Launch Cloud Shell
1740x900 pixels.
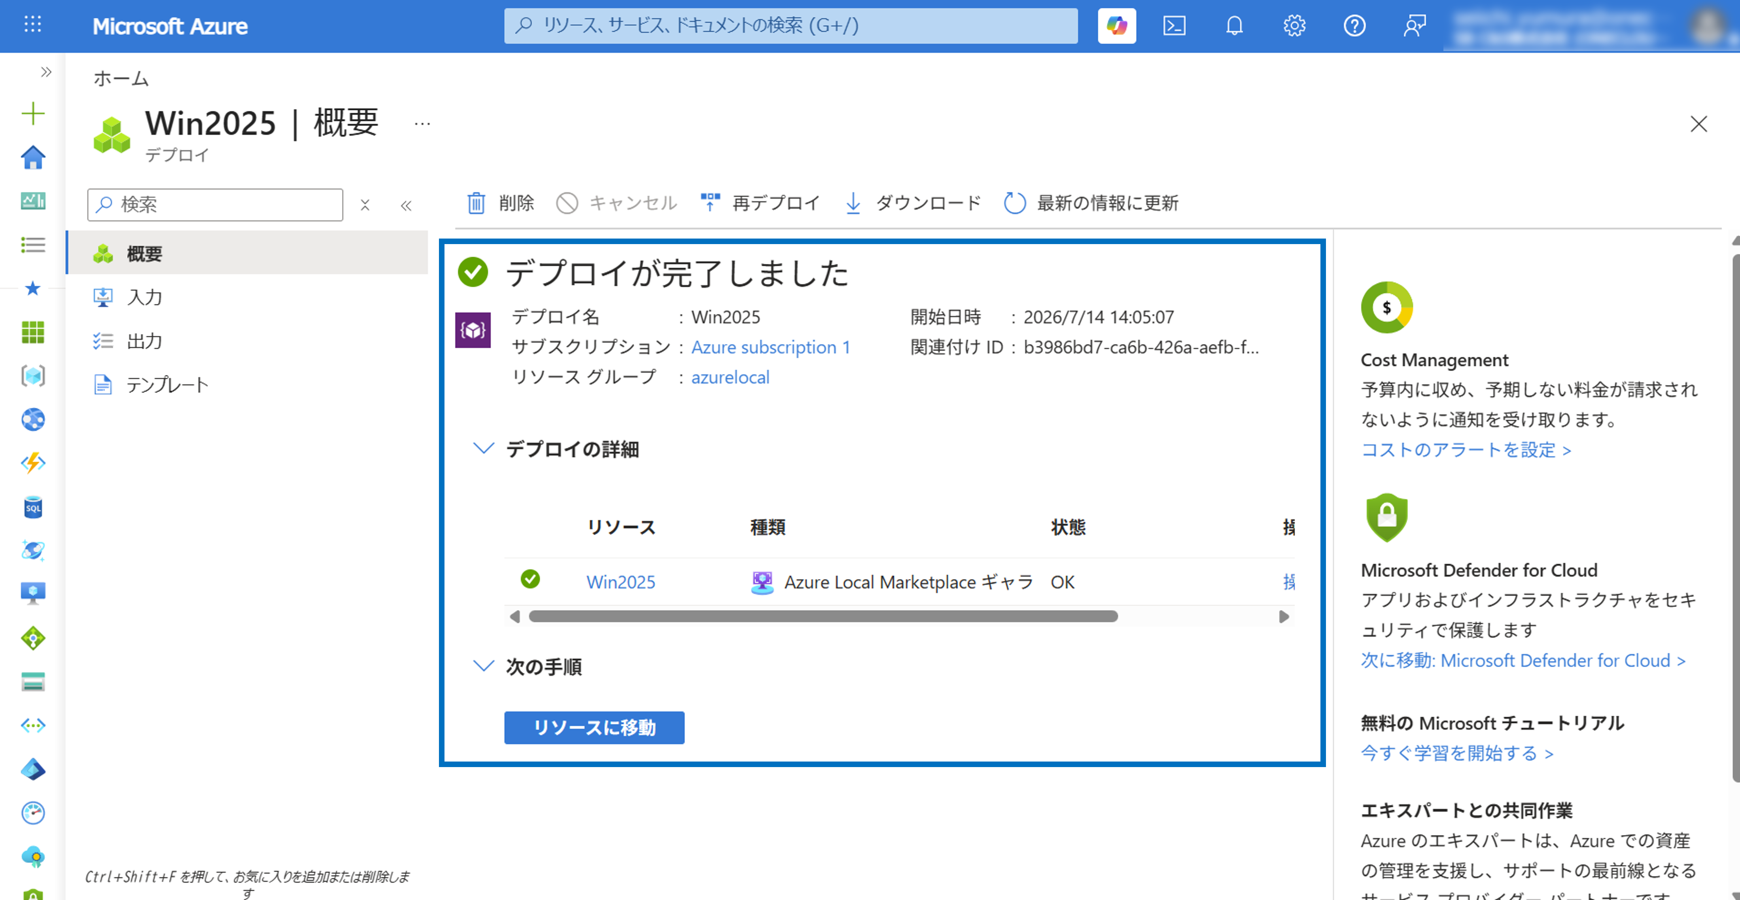(1174, 26)
